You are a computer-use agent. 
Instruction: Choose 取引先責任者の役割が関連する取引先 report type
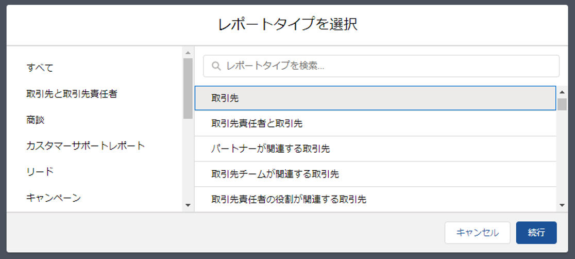point(376,200)
